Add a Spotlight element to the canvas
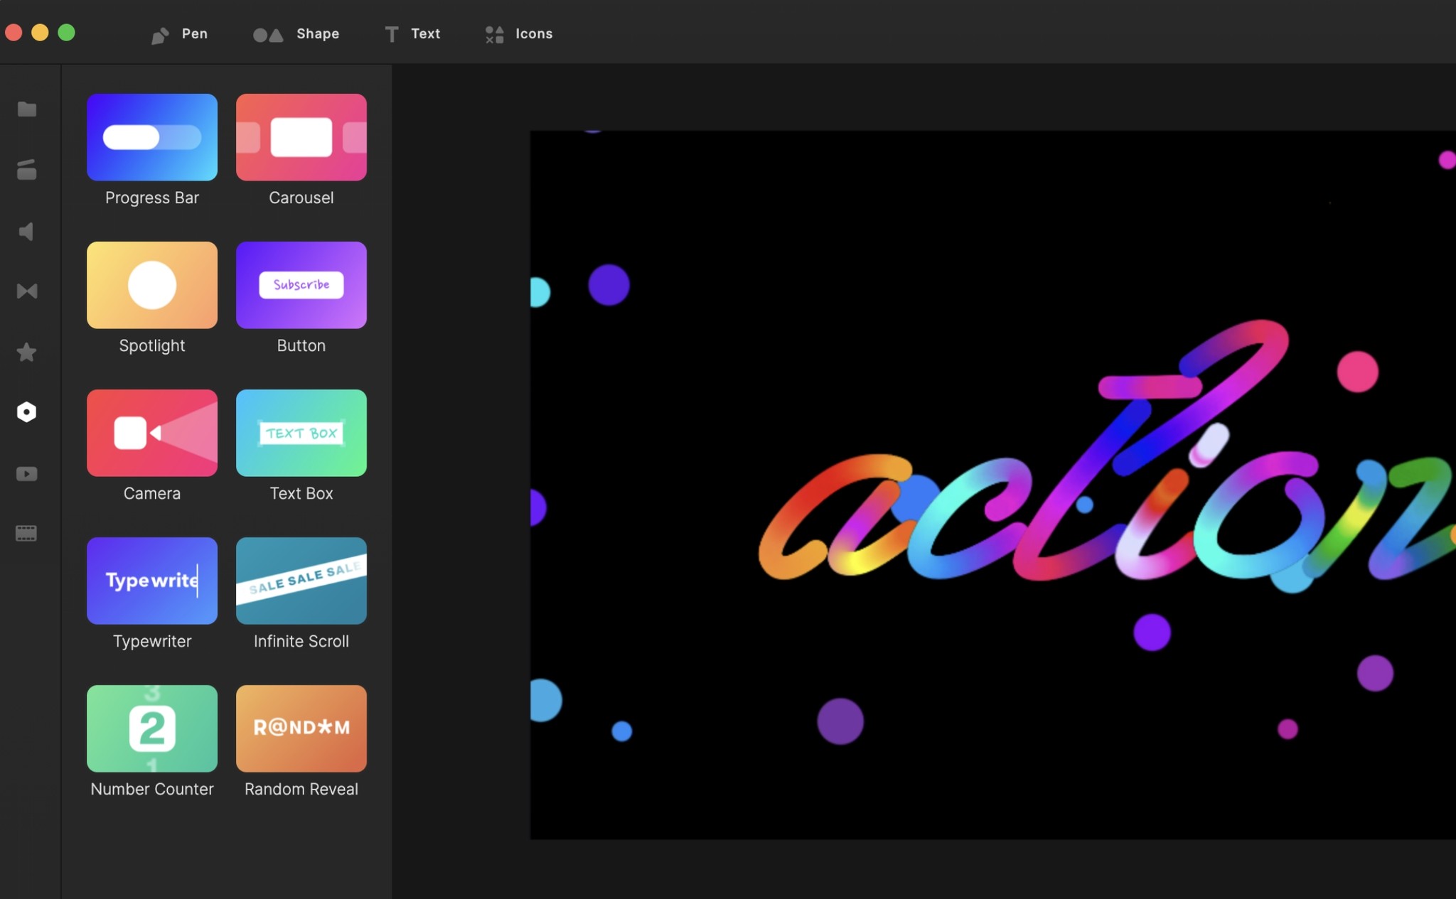 coord(151,284)
